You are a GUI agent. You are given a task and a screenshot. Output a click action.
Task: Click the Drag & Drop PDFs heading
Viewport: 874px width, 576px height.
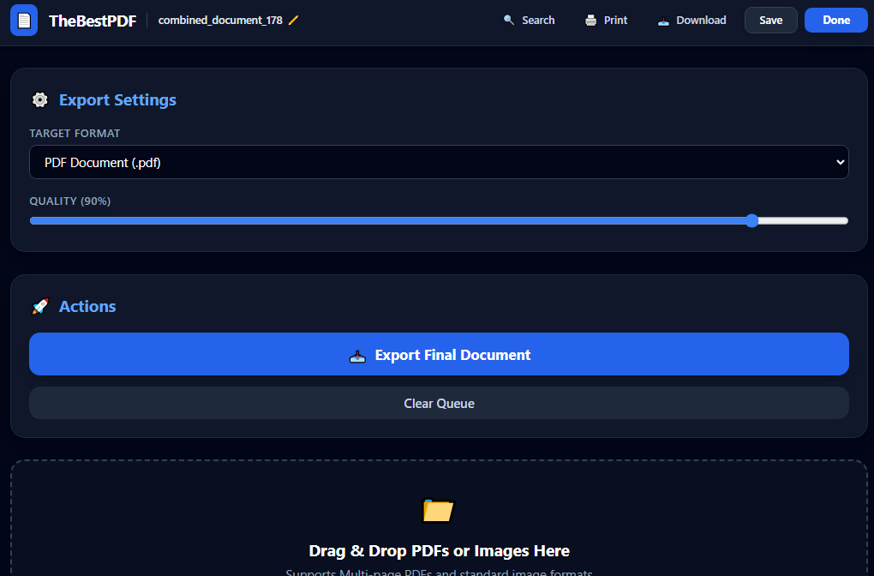coord(440,551)
